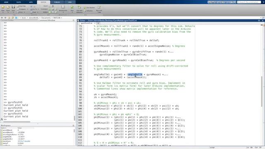The image size is (265, 149).
Task: Click the Command Window prompt line
Action: tap(39, 120)
